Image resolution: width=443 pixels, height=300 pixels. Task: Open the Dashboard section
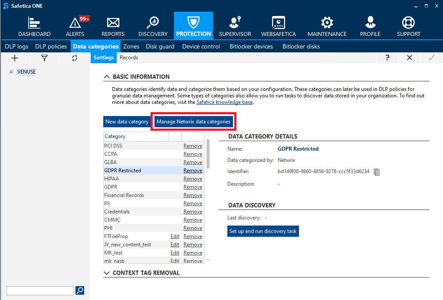[34, 26]
